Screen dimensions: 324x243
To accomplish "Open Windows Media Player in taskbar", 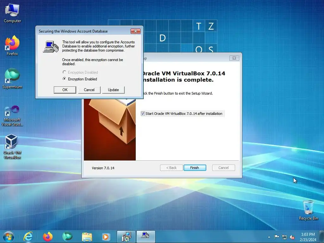I will [x=106, y=237].
